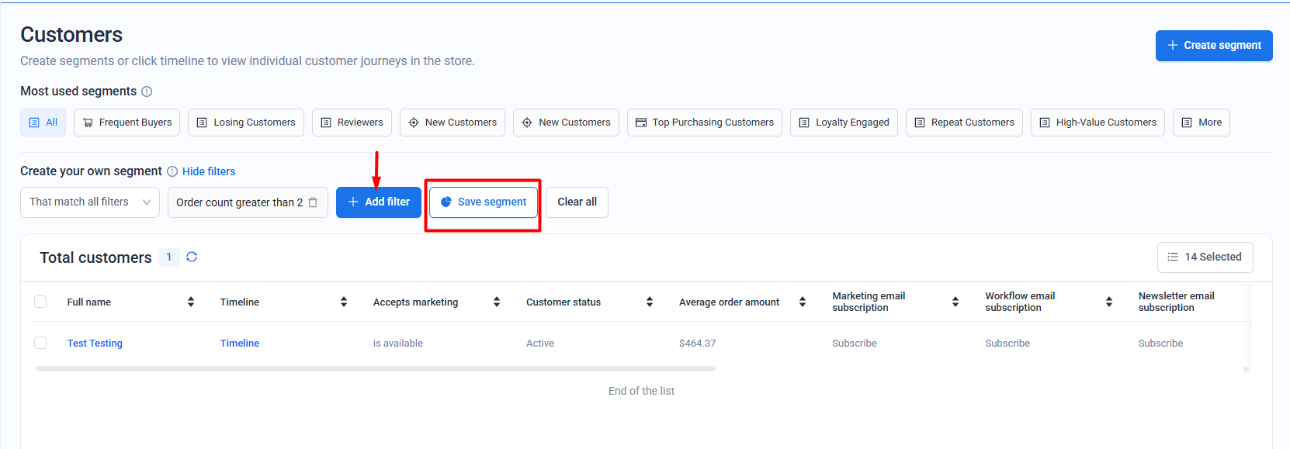Tick the checkbox for Test Testing row
The height and width of the screenshot is (449, 1290).
(x=40, y=343)
